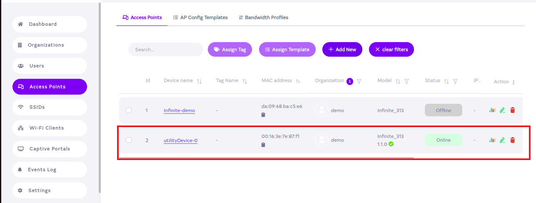Select the Infinite-demo row checkbox
The image size is (536, 203).
click(129, 110)
